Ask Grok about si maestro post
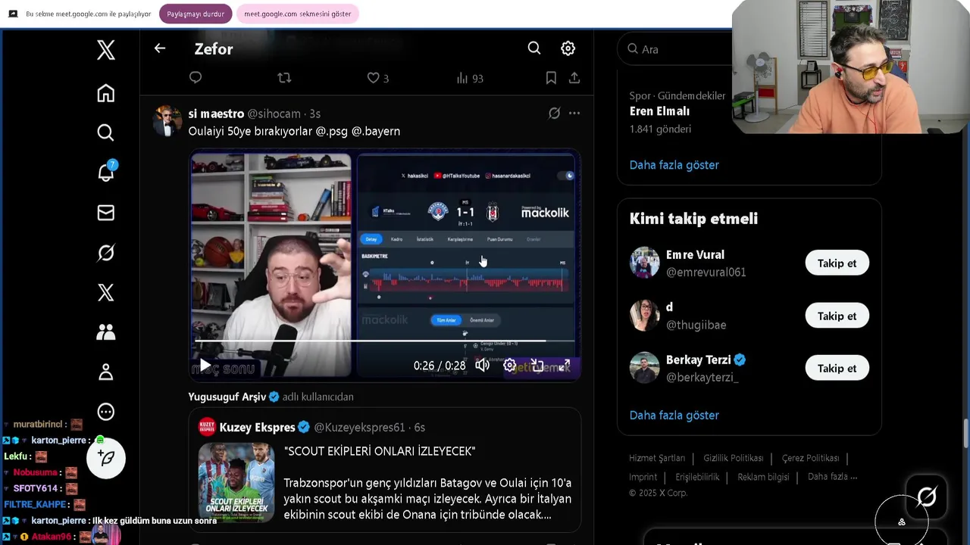This screenshot has width=970, height=545. [554, 114]
